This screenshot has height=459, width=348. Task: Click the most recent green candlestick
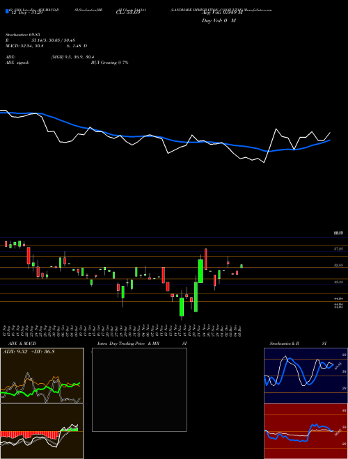[242, 266]
